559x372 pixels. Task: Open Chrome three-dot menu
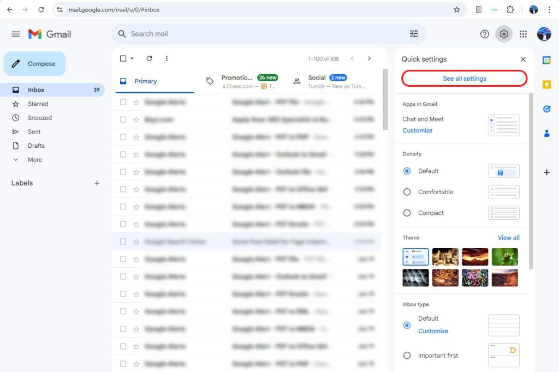click(x=549, y=10)
